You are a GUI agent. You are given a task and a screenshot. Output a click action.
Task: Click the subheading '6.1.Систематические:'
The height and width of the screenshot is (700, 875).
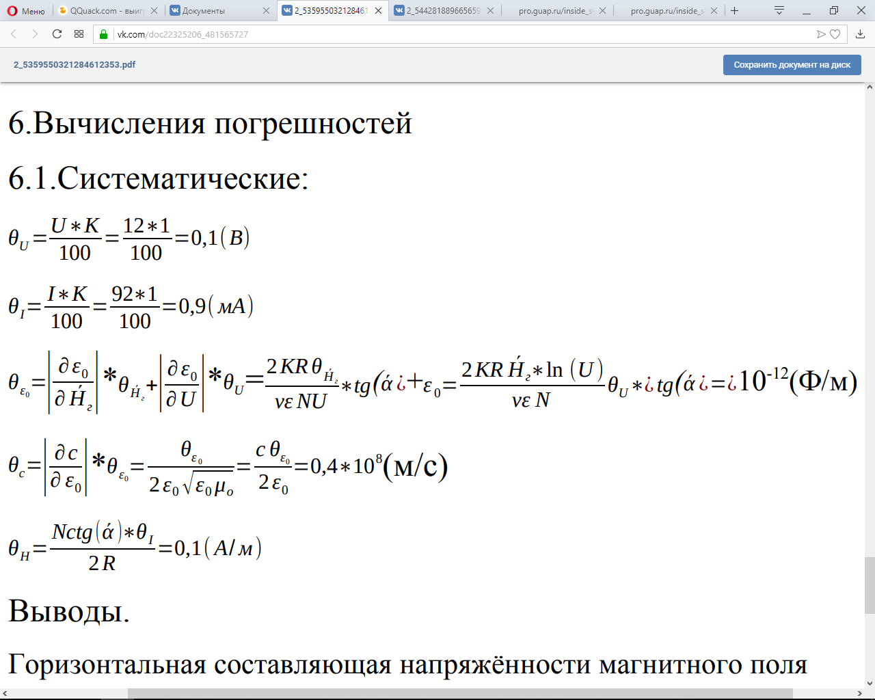(x=159, y=178)
